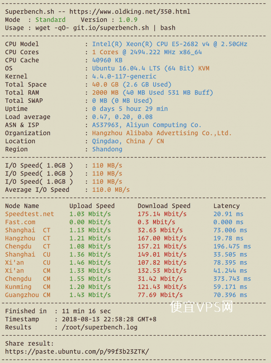271x363 pixels.
Task: Click the Standard mode label
Action: [50, 20]
